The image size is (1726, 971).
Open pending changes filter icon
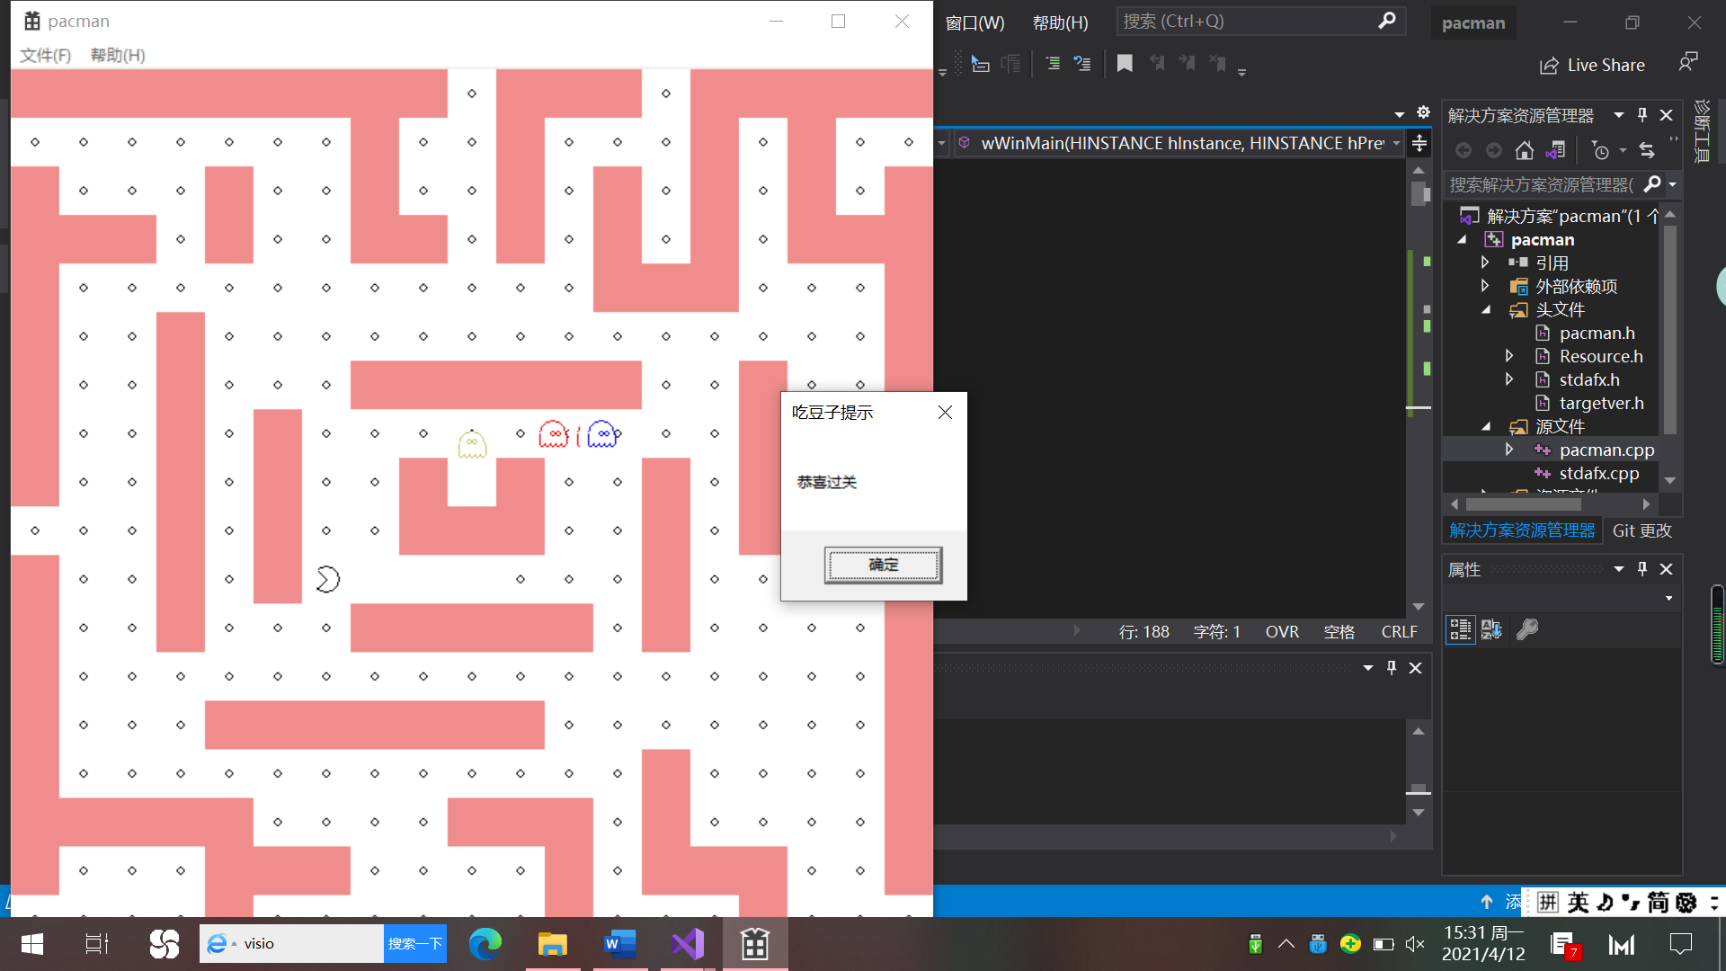point(1601,150)
